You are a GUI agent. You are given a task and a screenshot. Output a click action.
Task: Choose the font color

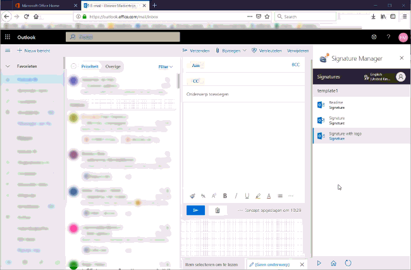point(269,196)
